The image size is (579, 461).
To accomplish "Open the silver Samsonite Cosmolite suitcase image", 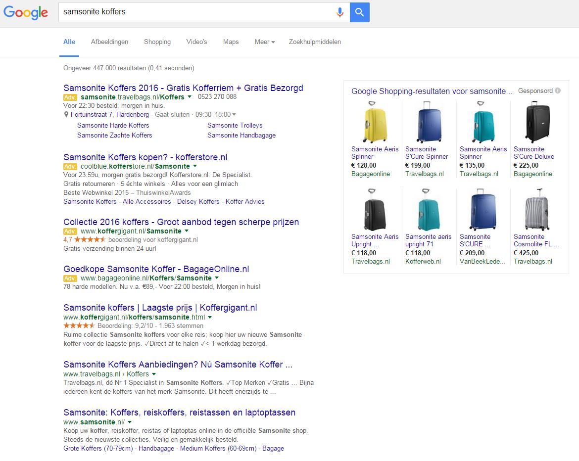I will click(536, 210).
